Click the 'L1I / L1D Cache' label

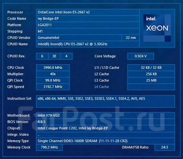[x=107, y=68]
